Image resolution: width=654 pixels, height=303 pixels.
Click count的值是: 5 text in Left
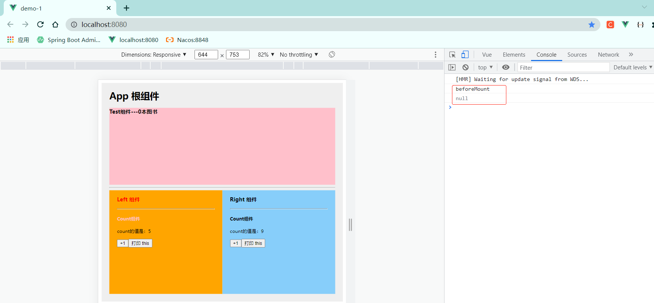coord(134,231)
